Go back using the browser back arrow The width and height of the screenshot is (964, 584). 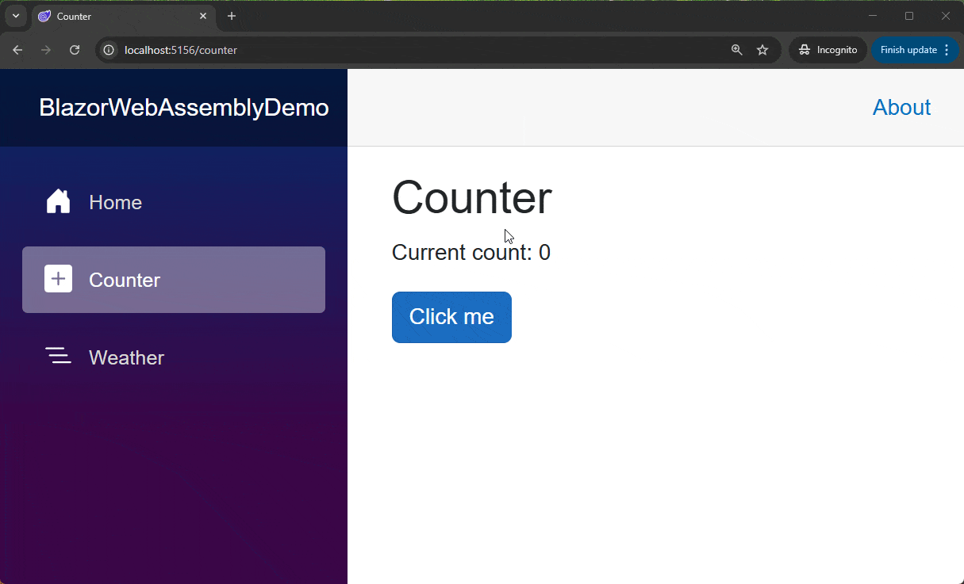[17, 50]
